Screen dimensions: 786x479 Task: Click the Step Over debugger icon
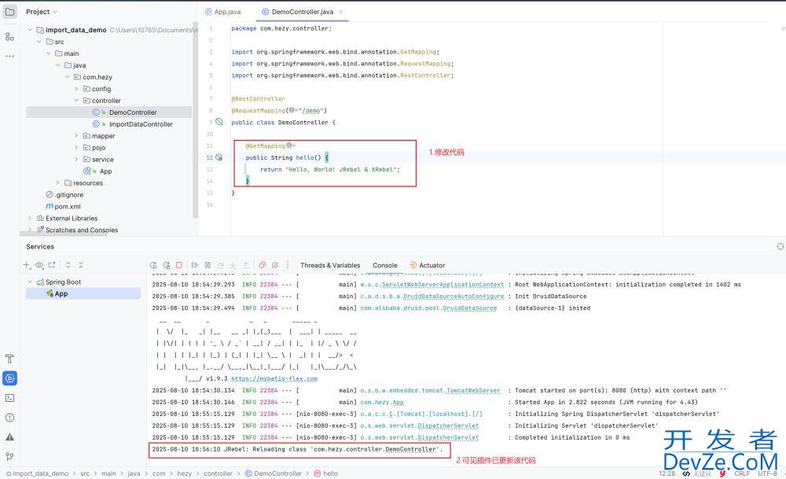(221, 265)
